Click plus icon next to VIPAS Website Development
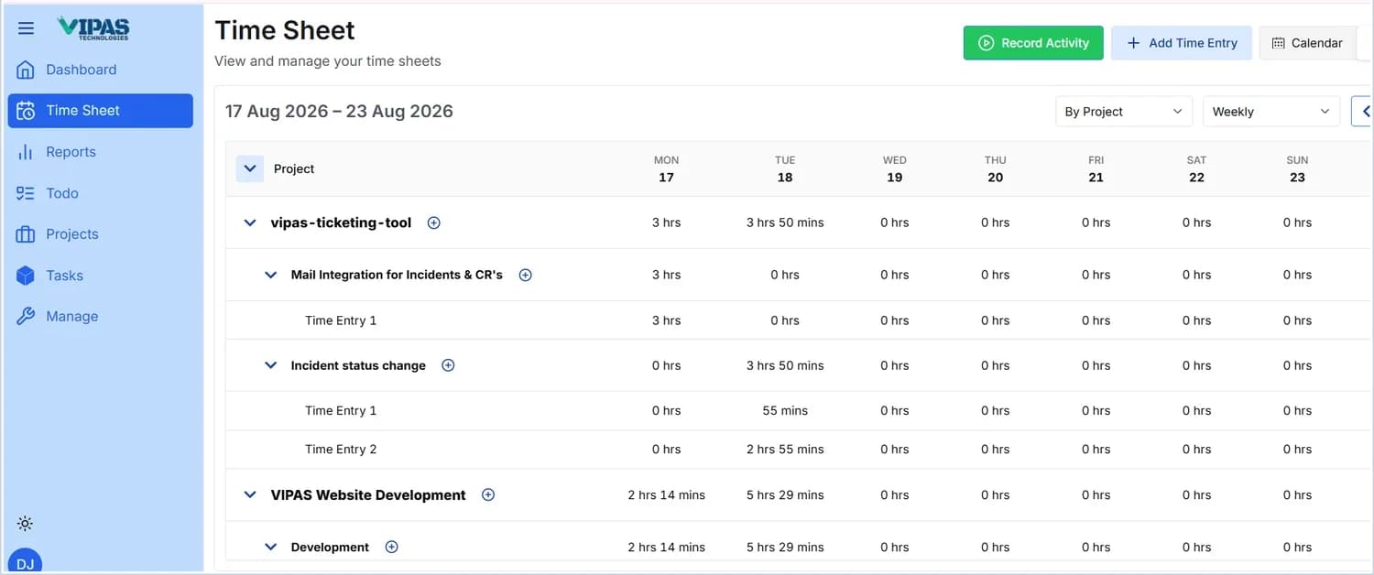Screen dimensions: 1374x575 point(488,494)
